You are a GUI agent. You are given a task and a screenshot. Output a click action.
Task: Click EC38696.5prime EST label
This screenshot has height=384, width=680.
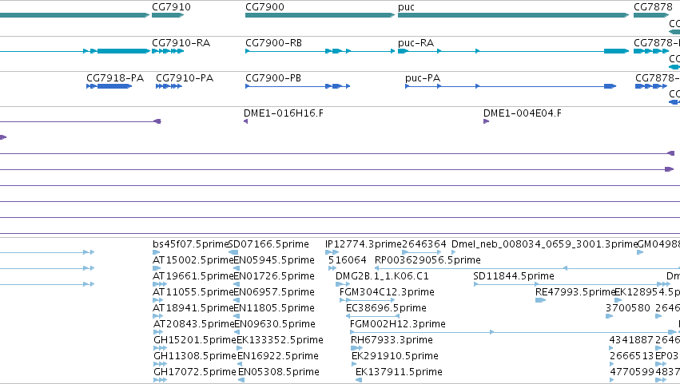point(386,308)
